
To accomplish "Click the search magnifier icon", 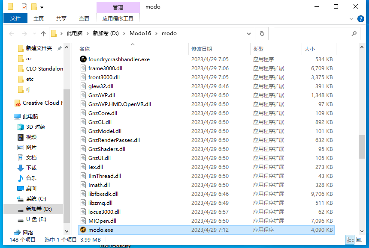I will coord(354,33).
